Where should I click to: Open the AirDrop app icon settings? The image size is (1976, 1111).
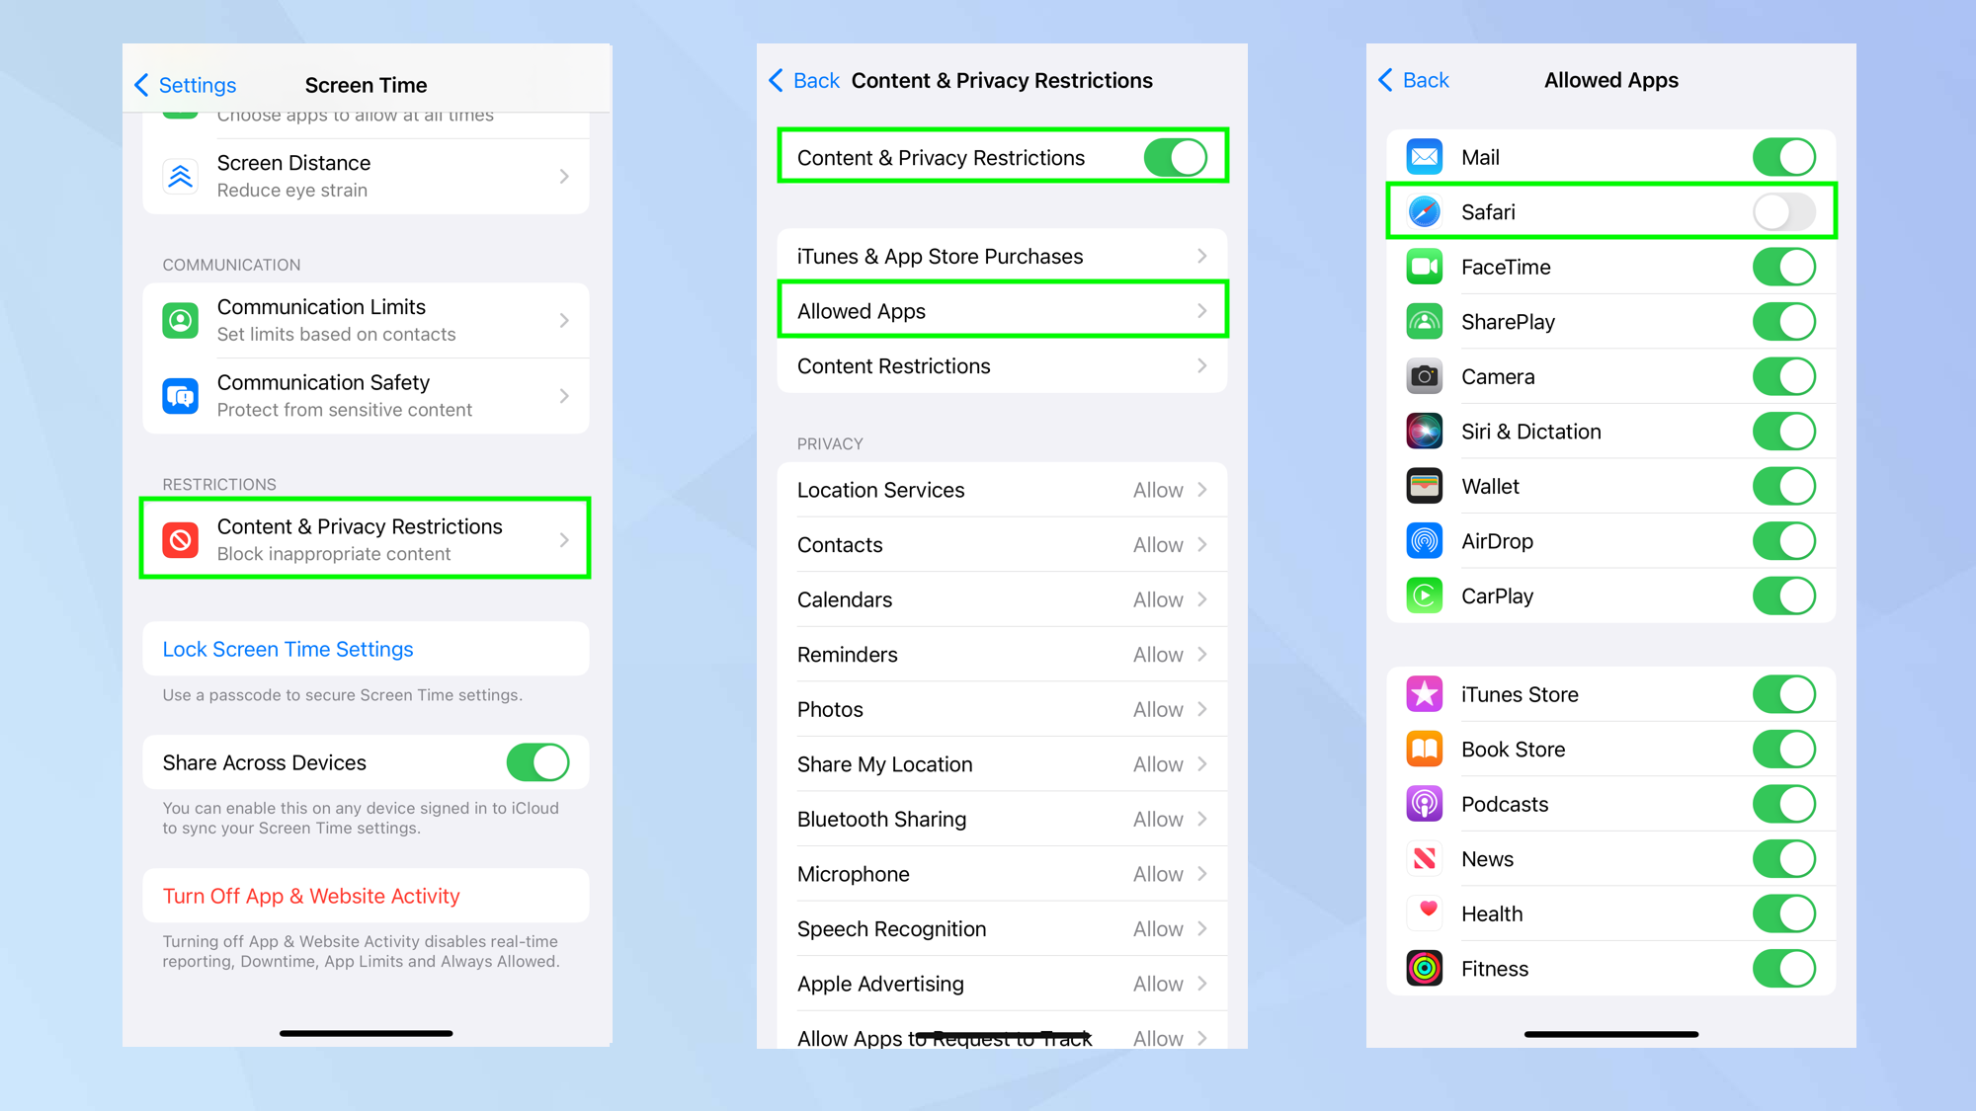(1425, 541)
